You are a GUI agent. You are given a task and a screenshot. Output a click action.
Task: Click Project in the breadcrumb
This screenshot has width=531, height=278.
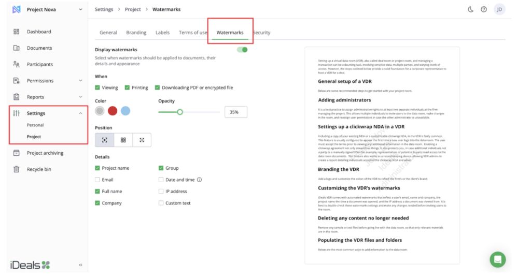pyautogui.click(x=133, y=9)
